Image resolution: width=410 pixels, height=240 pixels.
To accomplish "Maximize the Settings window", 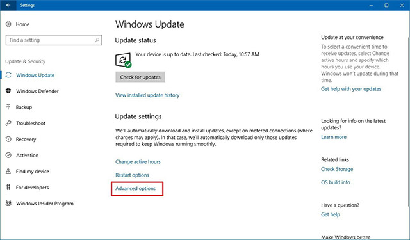I will click(386, 5).
